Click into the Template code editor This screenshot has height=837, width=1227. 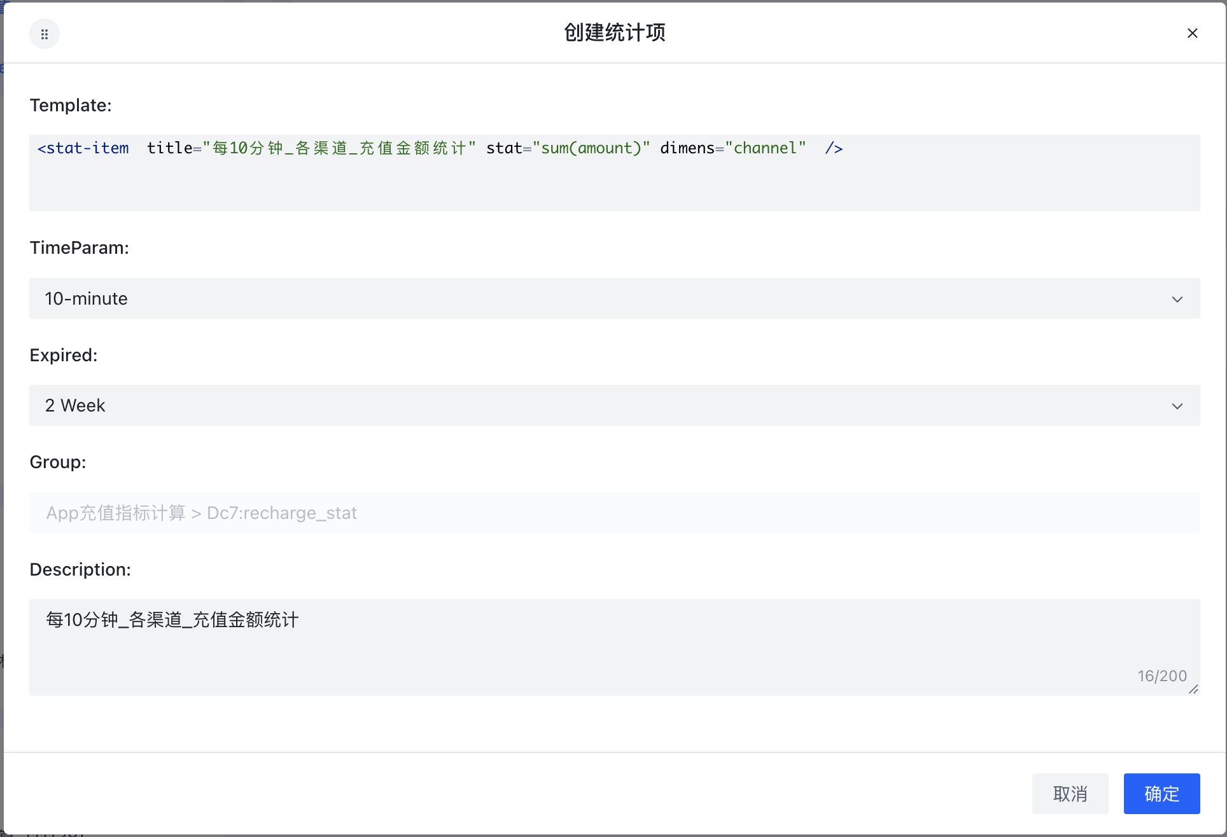tap(614, 184)
